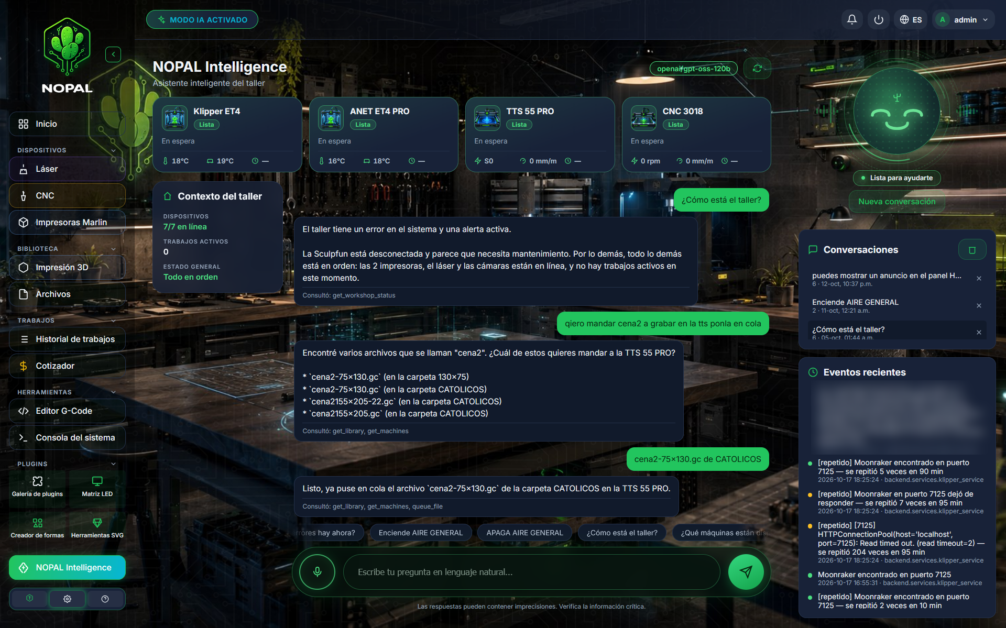Go to Inicio in sidebar
The image size is (1006, 628).
(x=67, y=124)
